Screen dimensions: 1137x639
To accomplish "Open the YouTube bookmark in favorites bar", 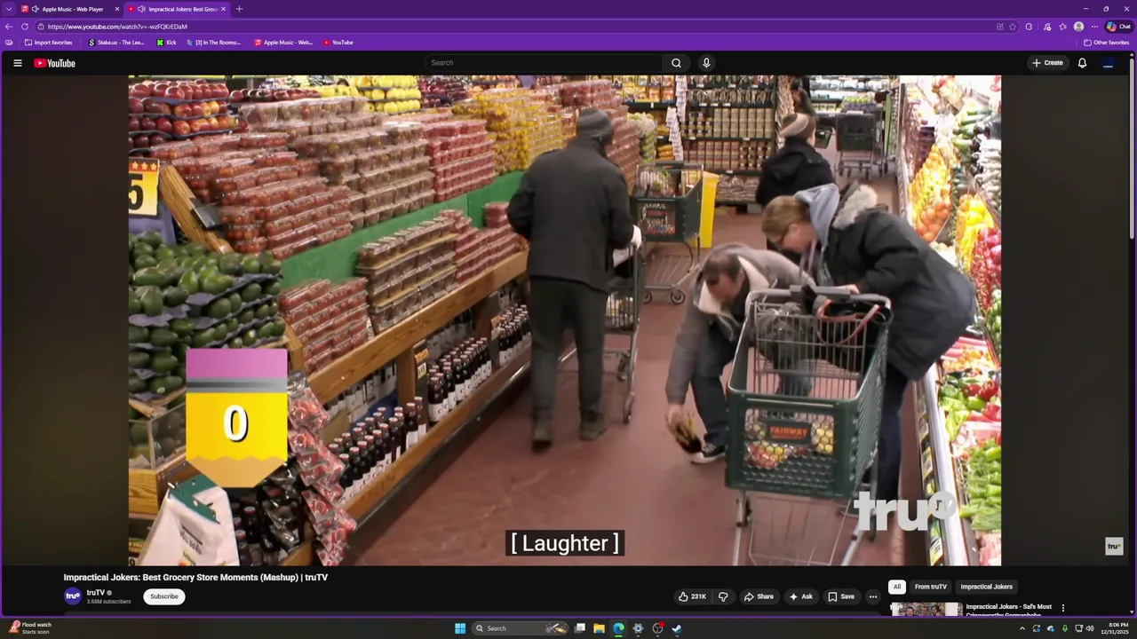I will pos(338,43).
